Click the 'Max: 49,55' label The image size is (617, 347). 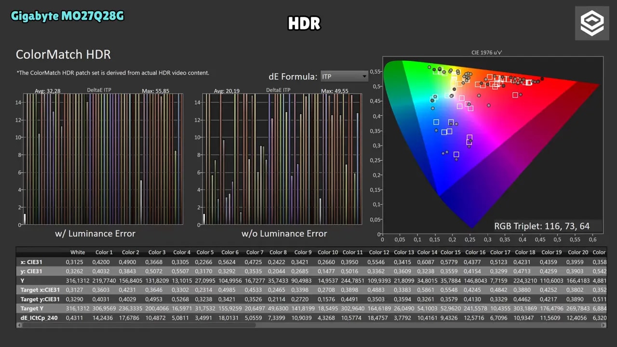(x=335, y=91)
